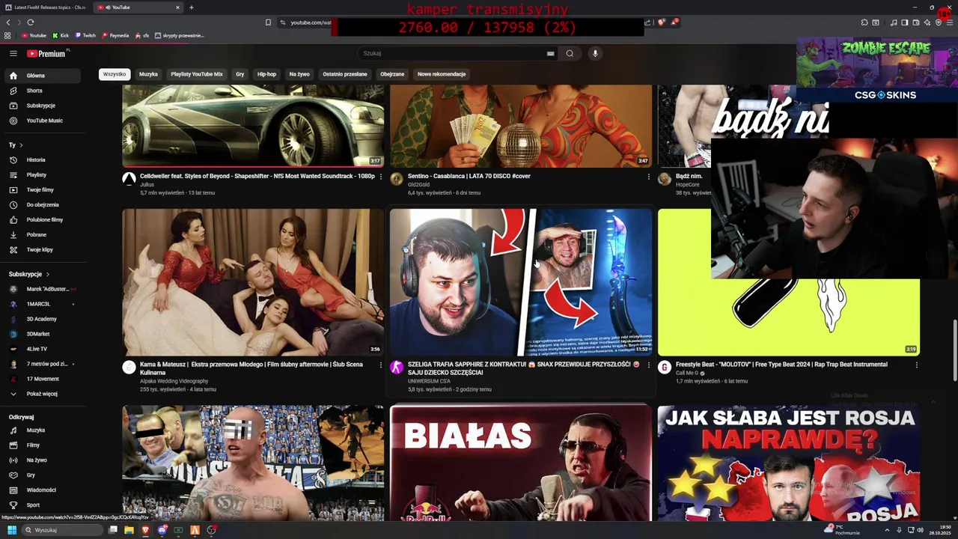Select the Muzyka filter chip

pyautogui.click(x=148, y=74)
